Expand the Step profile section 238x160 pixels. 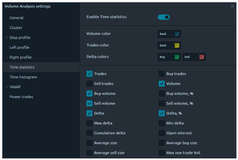point(7,38)
